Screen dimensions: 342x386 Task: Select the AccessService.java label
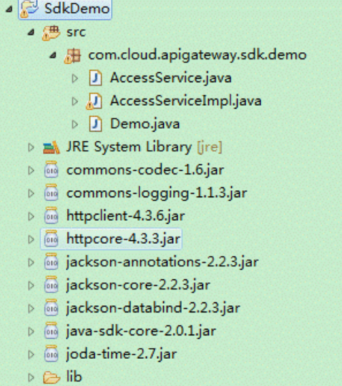pyautogui.click(x=171, y=79)
